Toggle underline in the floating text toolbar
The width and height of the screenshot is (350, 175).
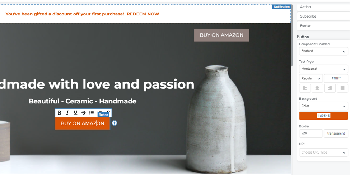(x=75, y=113)
